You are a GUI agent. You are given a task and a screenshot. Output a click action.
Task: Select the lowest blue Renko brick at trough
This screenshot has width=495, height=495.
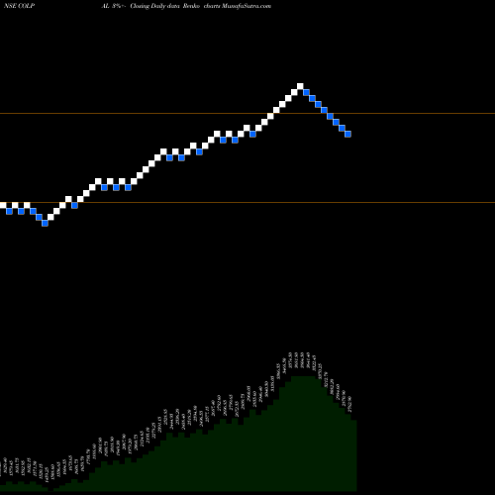[x=46, y=223]
